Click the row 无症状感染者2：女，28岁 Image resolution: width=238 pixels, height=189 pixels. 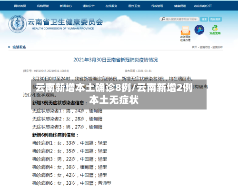pyautogui.click(x=67, y=119)
